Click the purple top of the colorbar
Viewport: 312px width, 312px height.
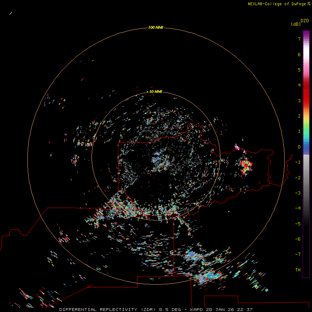306,34
